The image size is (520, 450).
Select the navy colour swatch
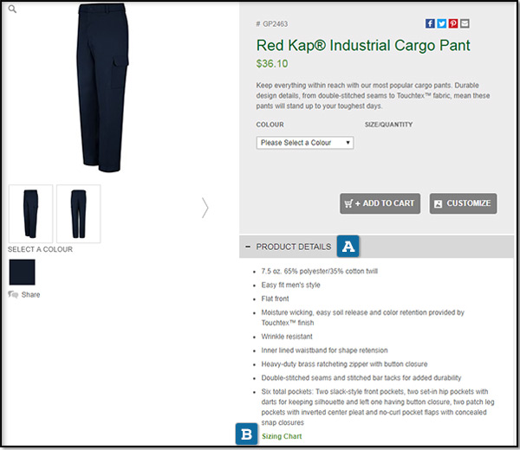coord(23,273)
